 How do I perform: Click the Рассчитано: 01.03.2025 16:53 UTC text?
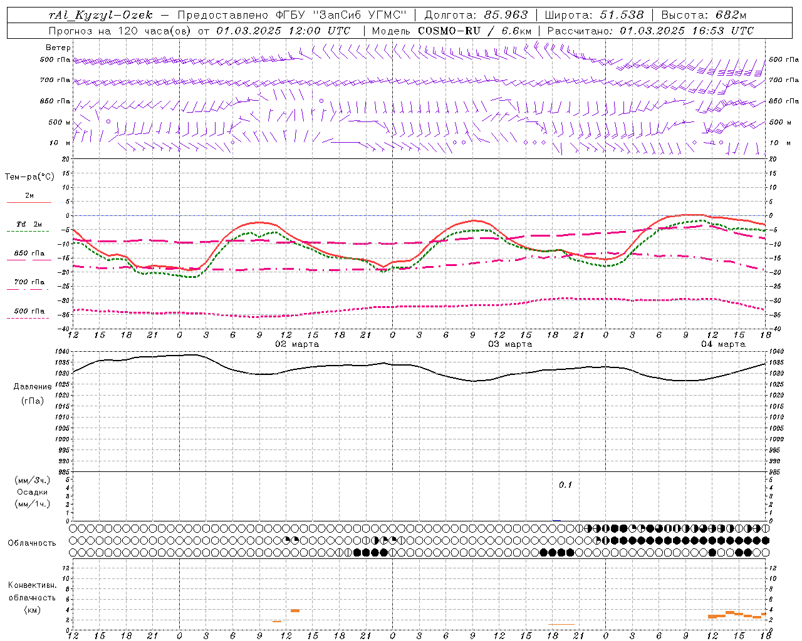pyautogui.click(x=650, y=31)
